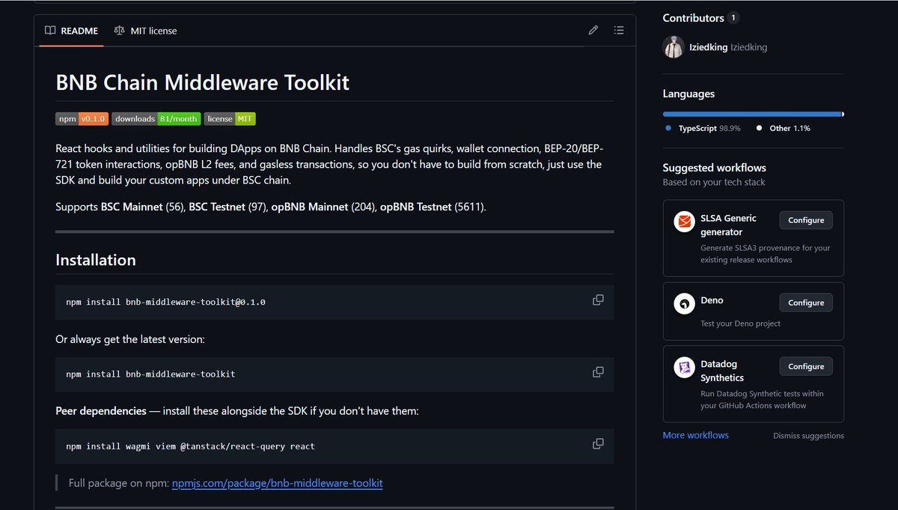Click the npm install bnb-middleware-toolkit@0.1.0 code text
The image size is (898, 510).
point(165,302)
